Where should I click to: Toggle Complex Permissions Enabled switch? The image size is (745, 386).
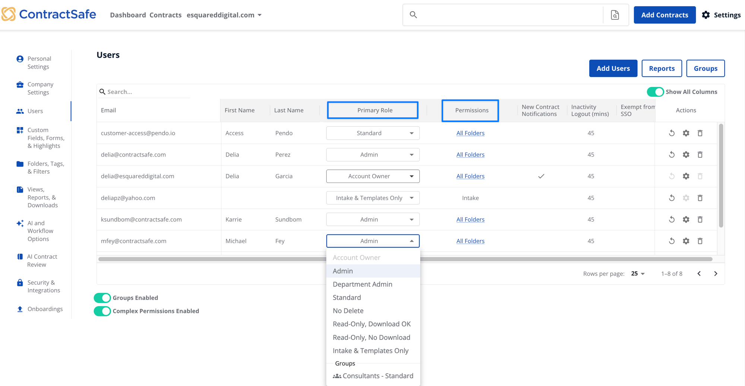click(x=102, y=311)
